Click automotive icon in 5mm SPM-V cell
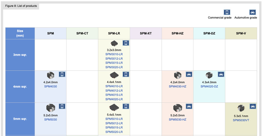Screen dimensions: 263x136 click(253, 106)
